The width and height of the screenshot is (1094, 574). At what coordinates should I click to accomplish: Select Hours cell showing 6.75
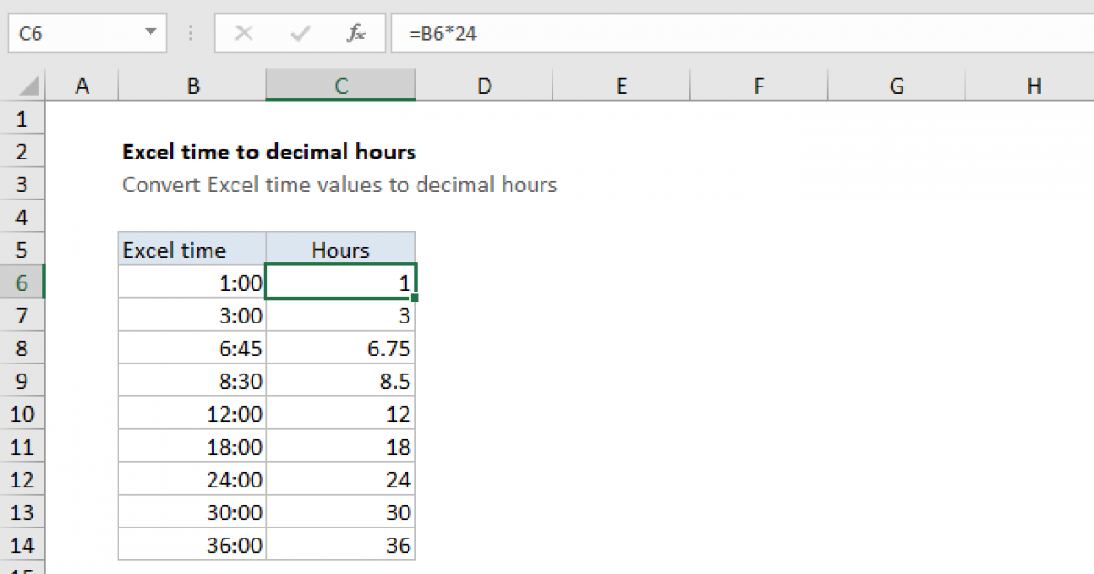tap(341, 348)
